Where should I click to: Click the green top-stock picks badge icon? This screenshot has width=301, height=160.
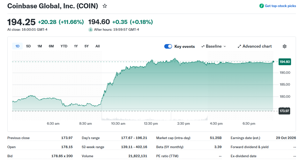click(261, 6)
